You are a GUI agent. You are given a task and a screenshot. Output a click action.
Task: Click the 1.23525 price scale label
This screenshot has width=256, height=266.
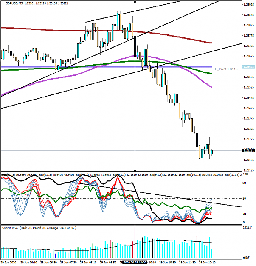[x=249, y=87]
